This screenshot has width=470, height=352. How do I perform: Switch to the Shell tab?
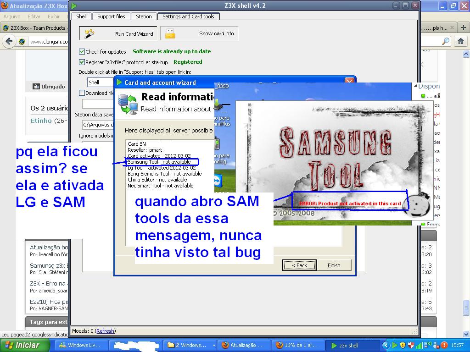point(81,16)
